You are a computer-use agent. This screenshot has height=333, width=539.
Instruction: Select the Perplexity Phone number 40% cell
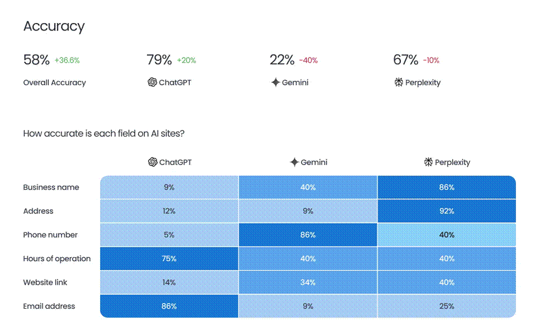point(446,235)
